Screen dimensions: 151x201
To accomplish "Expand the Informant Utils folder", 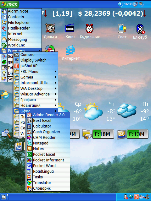I will click(36, 83).
